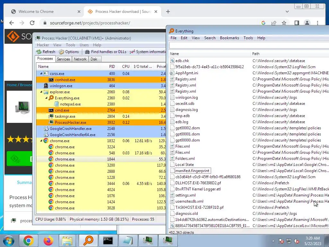Screen dimensions: 329x247
Task: Reload the SourceForge page in Chrome
Action: pos(32,23)
